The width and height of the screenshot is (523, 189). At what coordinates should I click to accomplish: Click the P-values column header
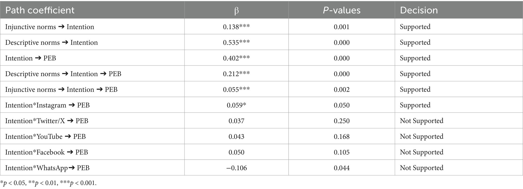pyautogui.click(x=341, y=10)
